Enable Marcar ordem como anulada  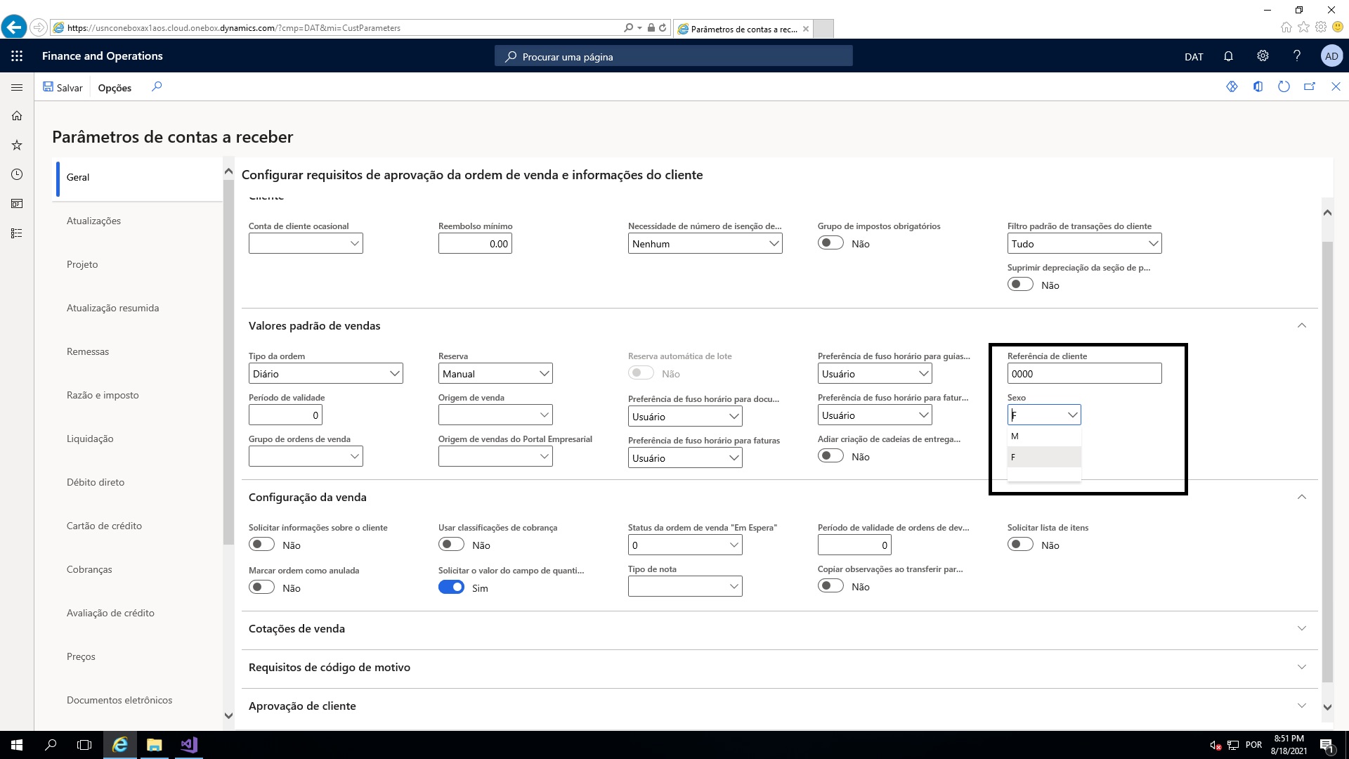(x=261, y=586)
